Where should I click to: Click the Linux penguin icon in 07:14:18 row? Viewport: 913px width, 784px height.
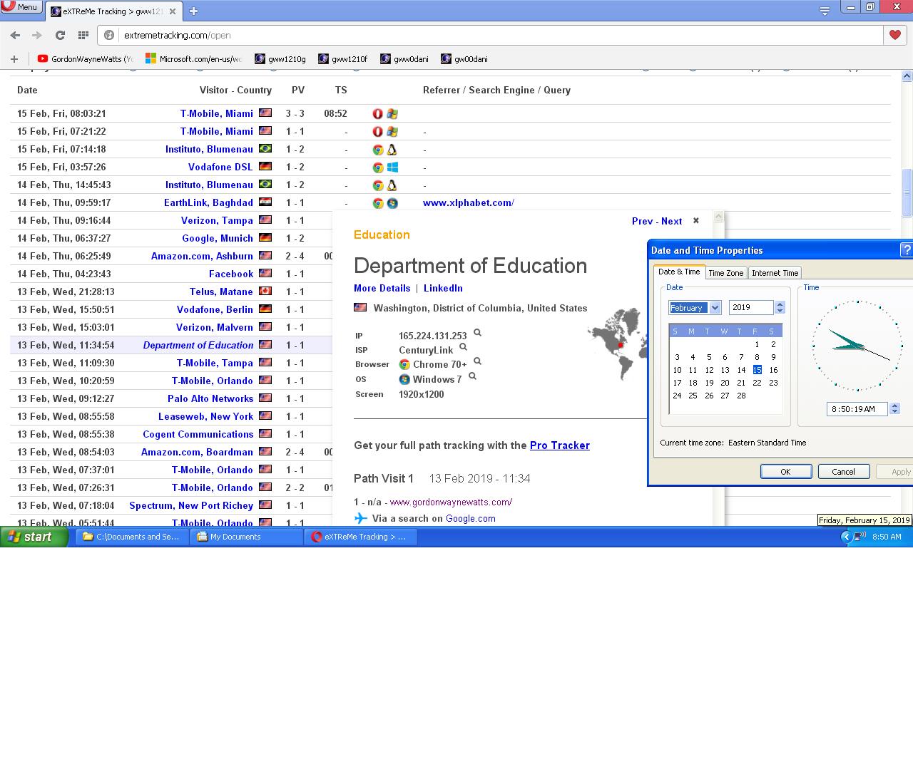point(392,150)
